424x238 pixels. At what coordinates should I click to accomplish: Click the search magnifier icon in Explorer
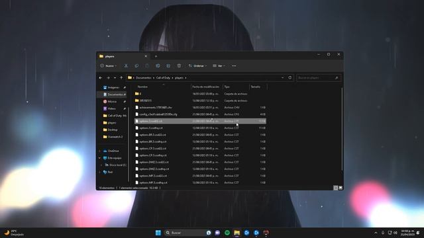(x=337, y=78)
